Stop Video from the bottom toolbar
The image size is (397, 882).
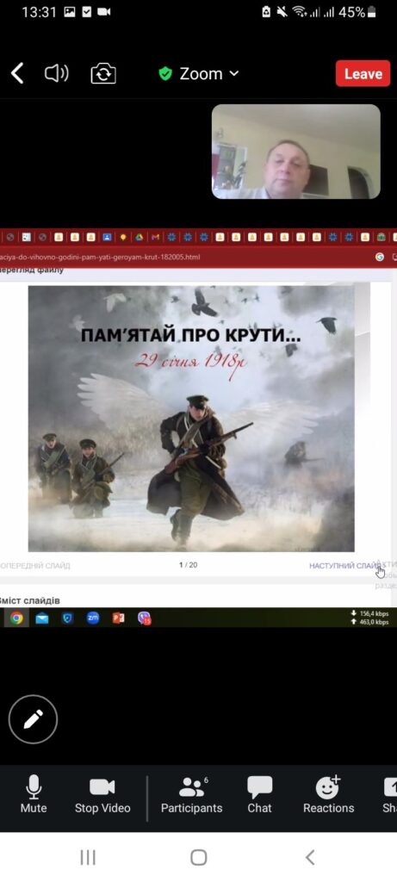pos(102,794)
